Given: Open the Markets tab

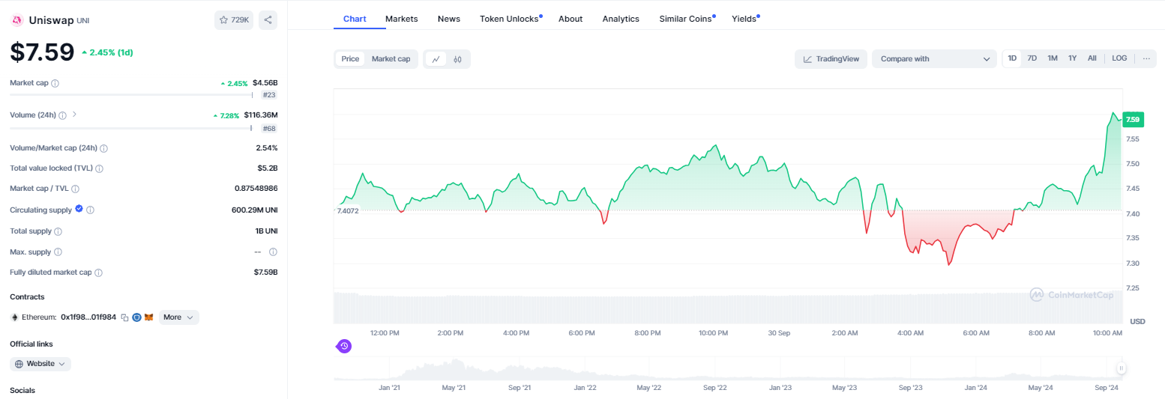Looking at the screenshot, I should (x=402, y=19).
